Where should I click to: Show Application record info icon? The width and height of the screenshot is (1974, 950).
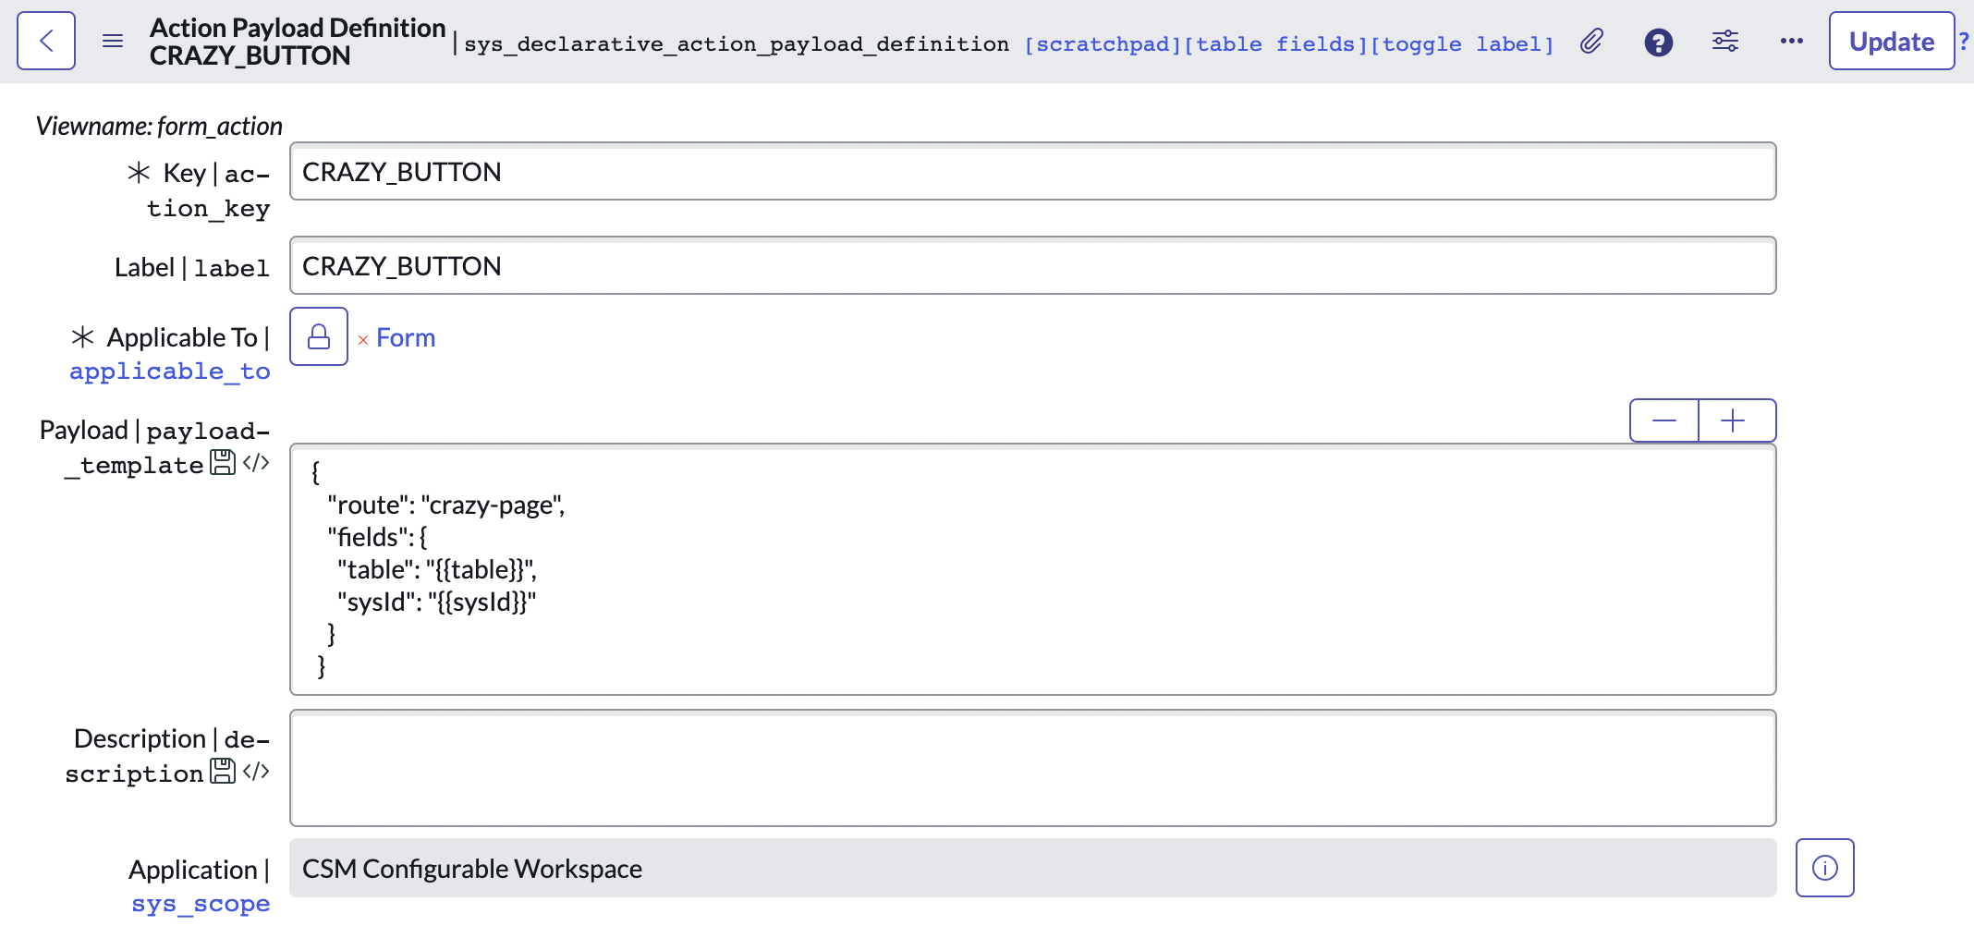click(1824, 868)
